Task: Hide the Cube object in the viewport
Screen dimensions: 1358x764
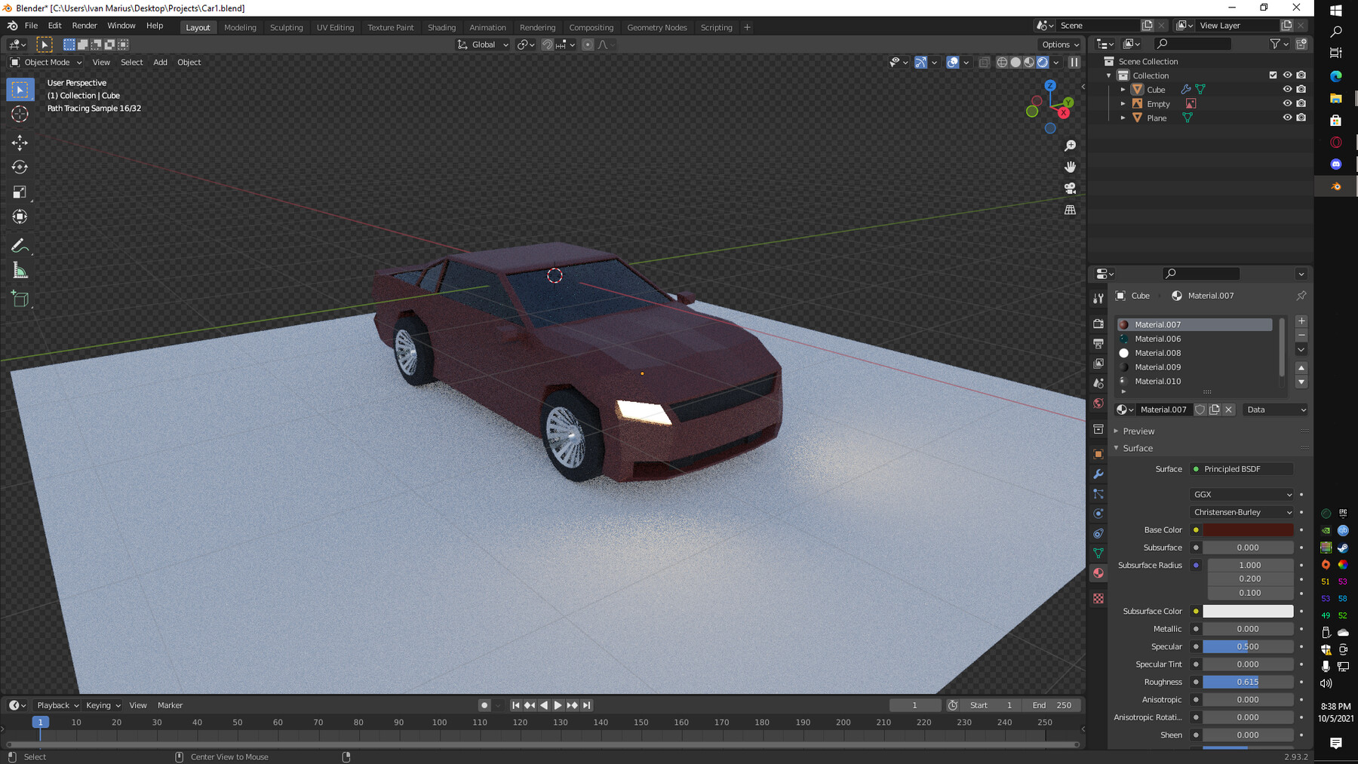Action: point(1287,89)
